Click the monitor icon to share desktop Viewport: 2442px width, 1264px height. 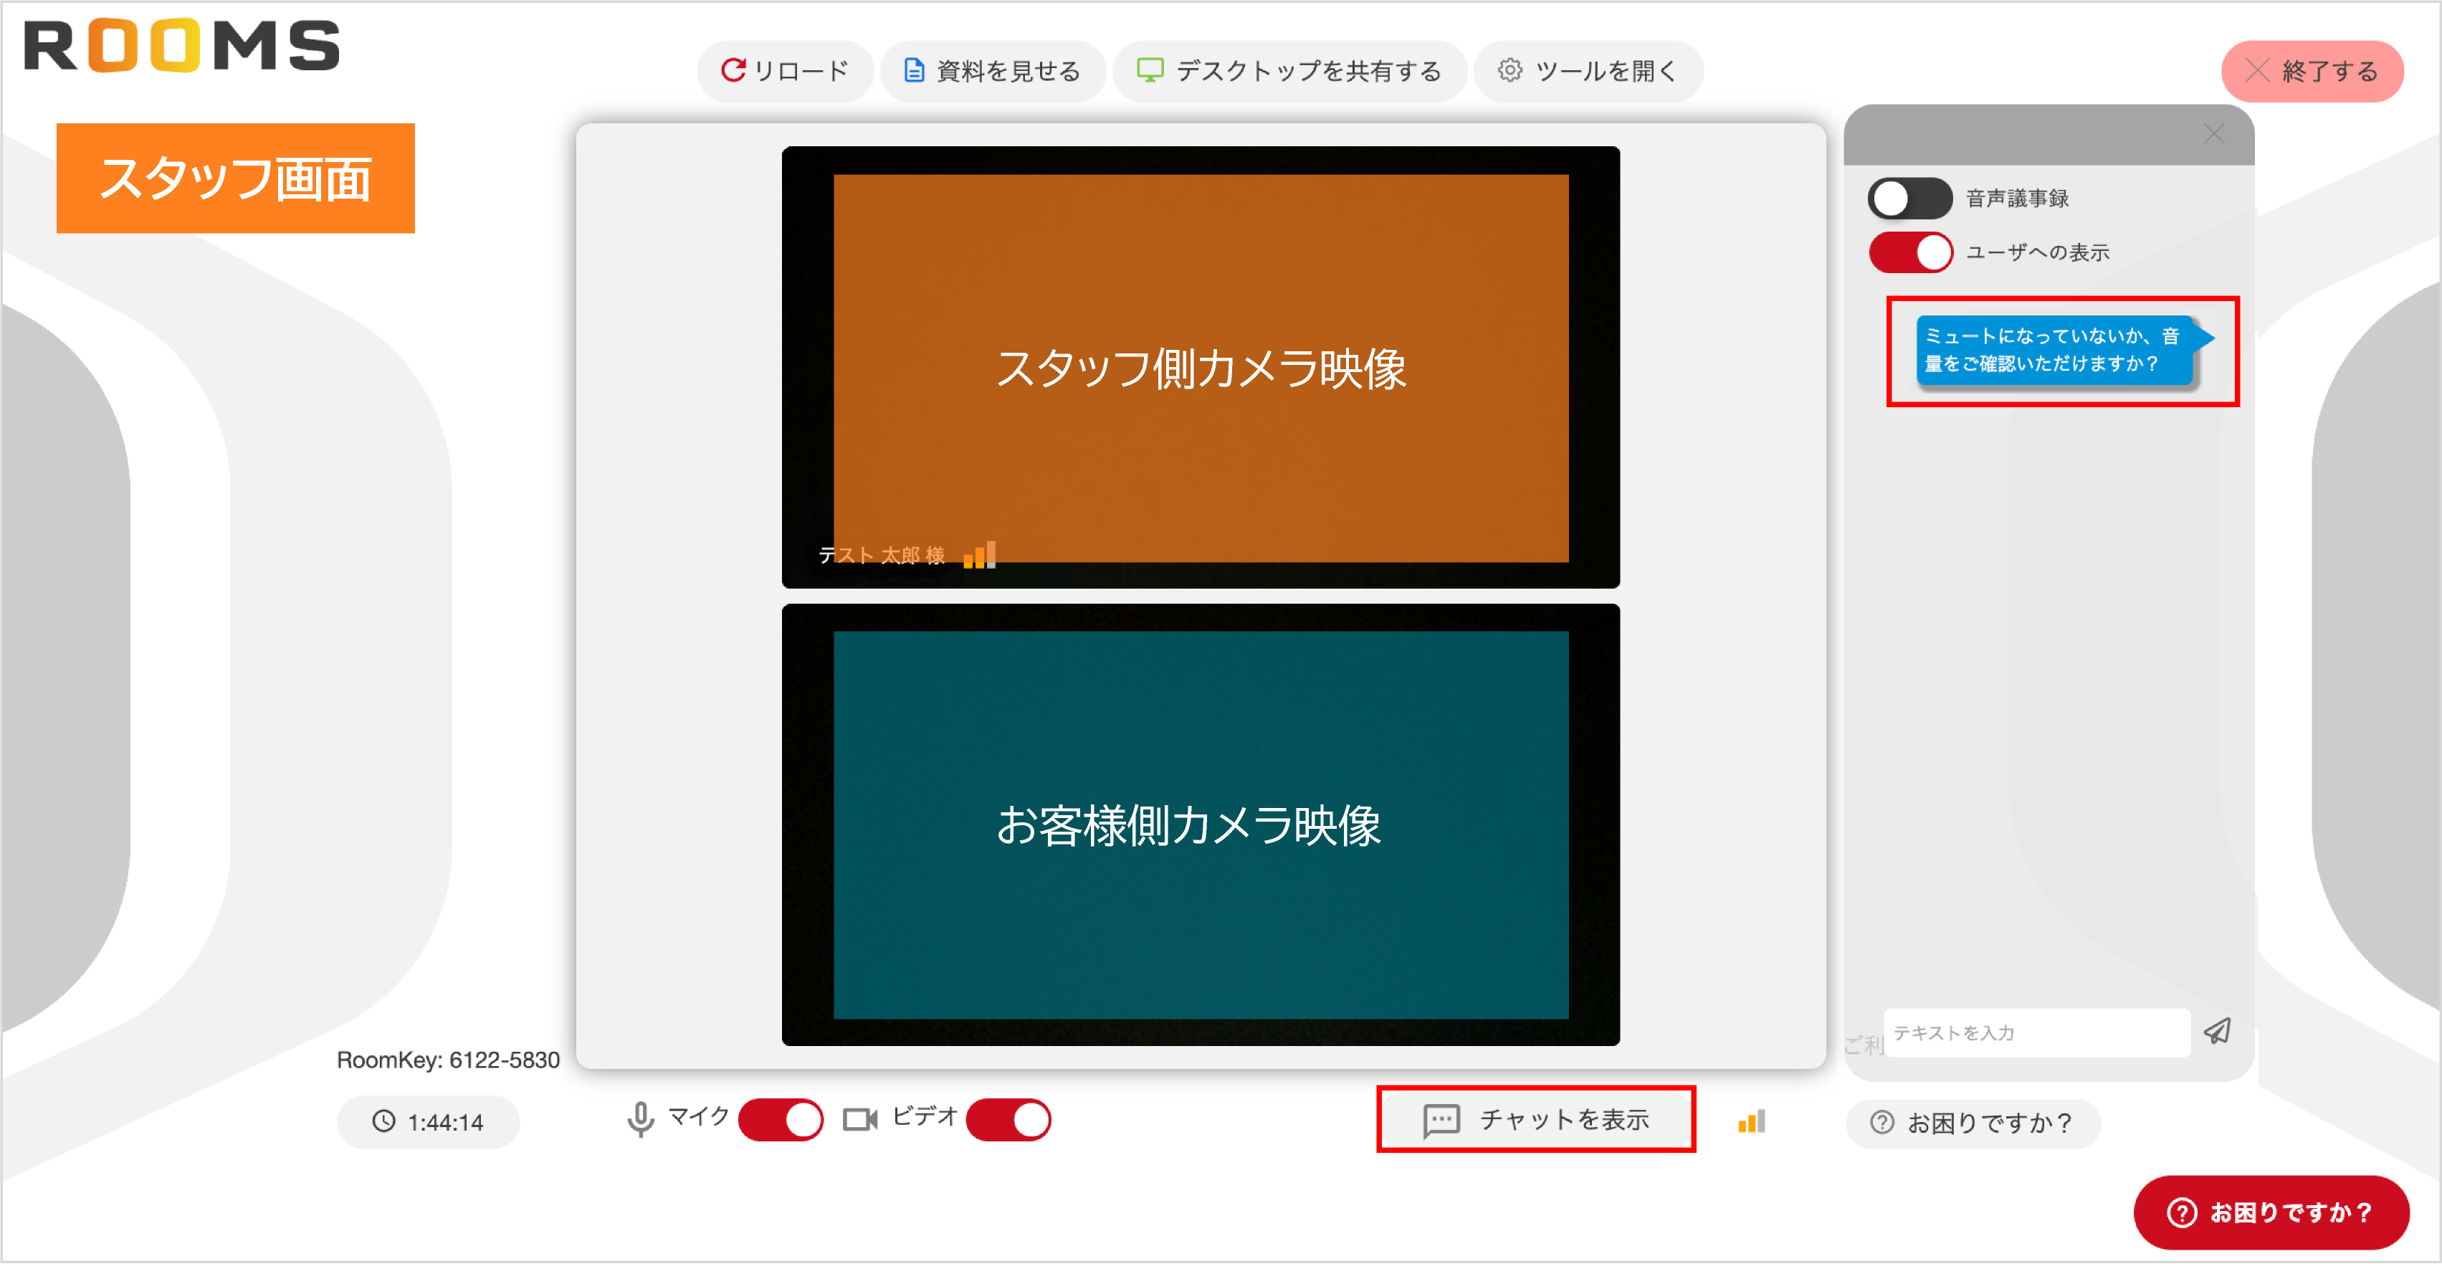[1150, 70]
